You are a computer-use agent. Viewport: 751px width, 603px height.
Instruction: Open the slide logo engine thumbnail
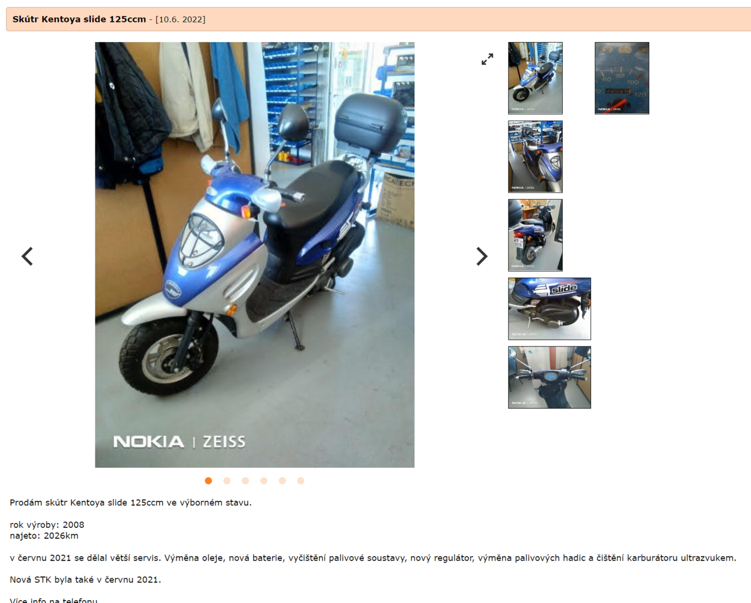point(549,308)
